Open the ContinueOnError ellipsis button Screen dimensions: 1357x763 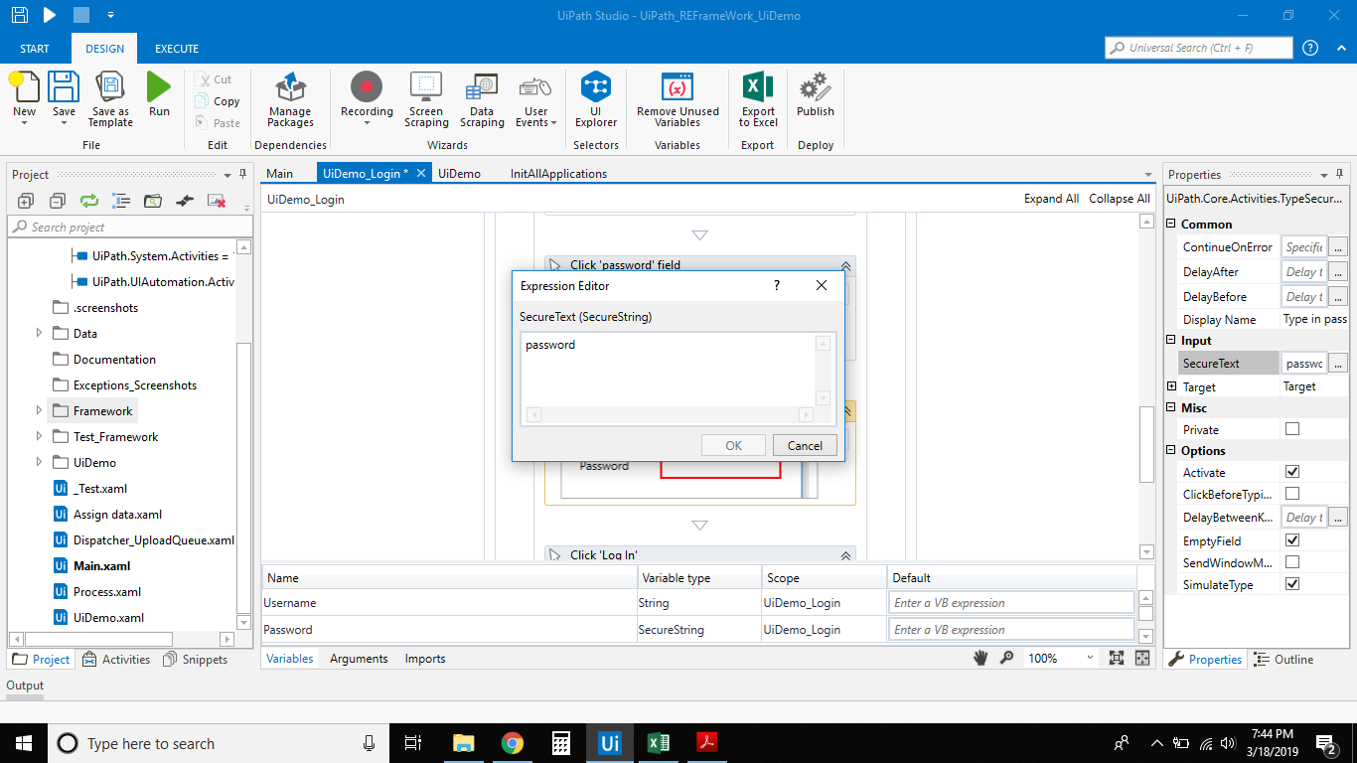1338,246
